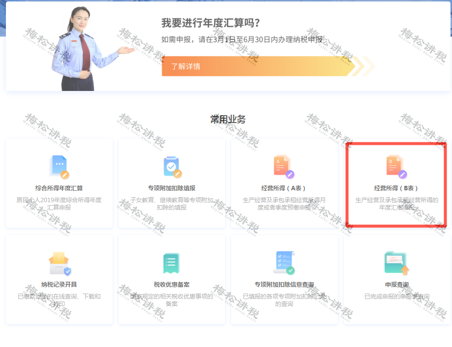Click the 申报查询 folder icon

[x=397, y=263]
